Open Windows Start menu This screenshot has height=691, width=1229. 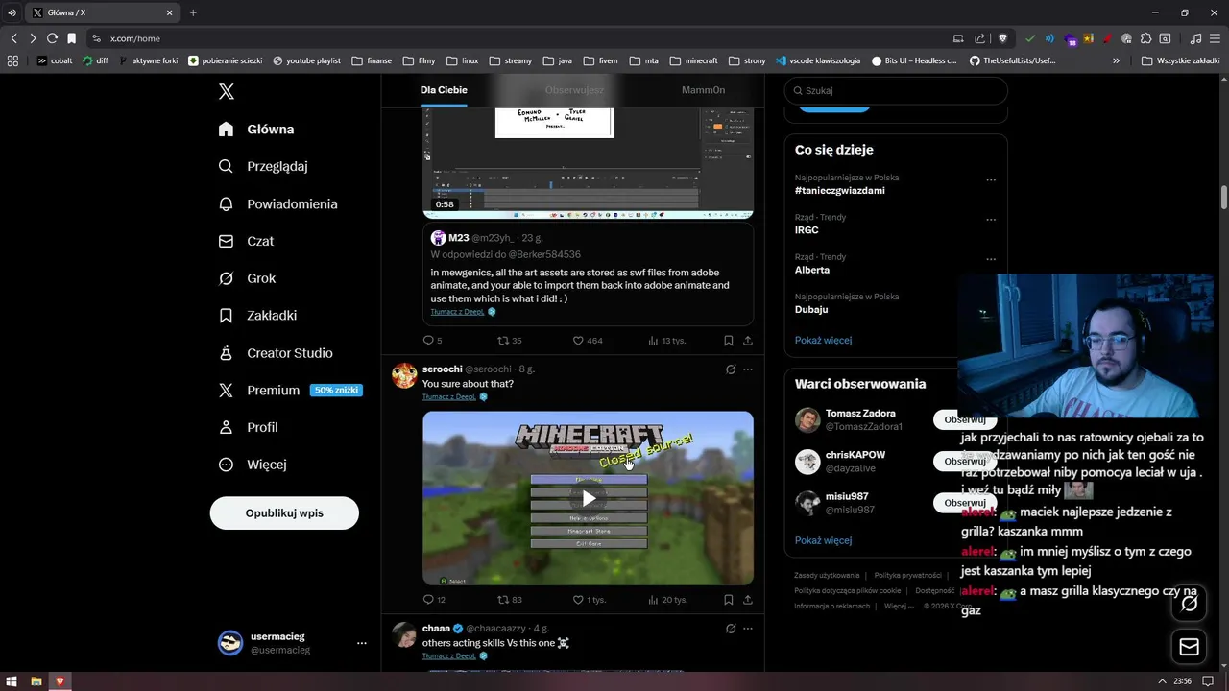(x=12, y=681)
